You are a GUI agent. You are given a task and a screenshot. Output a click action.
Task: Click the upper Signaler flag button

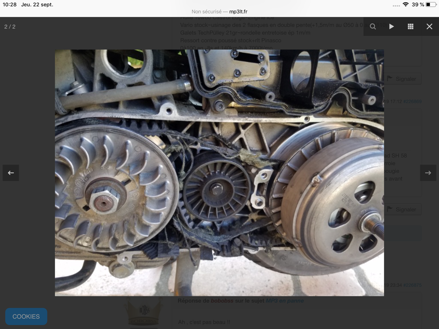pos(402,79)
